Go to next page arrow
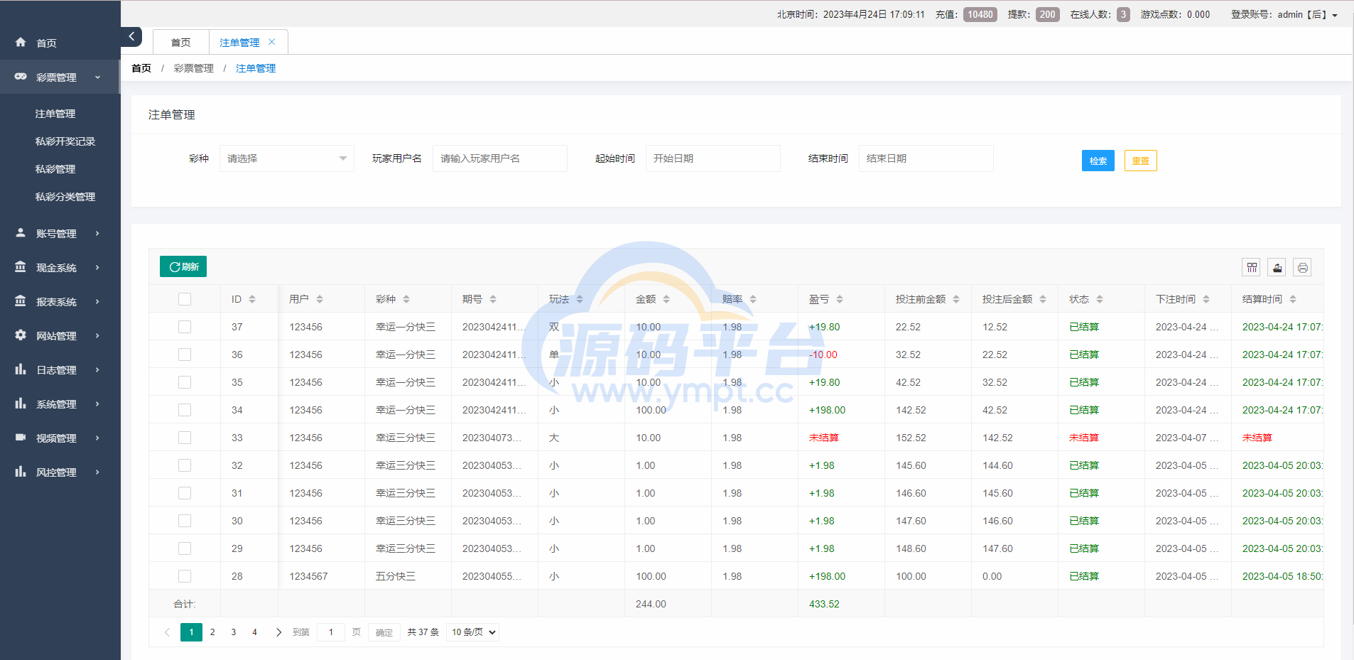 (x=278, y=632)
